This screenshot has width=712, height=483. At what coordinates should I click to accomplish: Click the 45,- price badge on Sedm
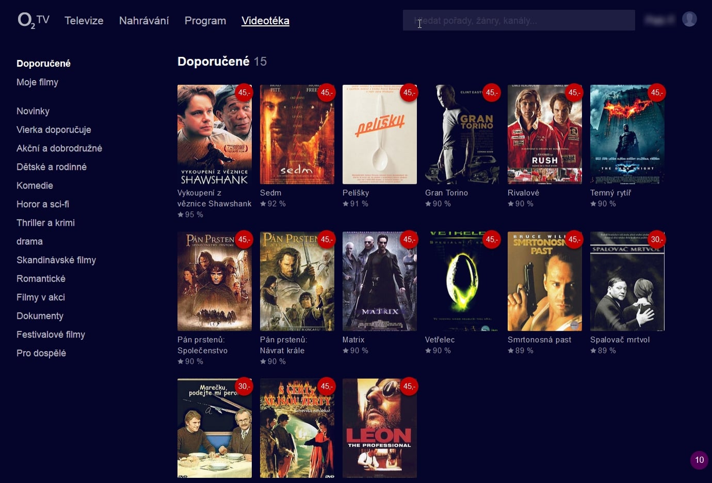[326, 92]
